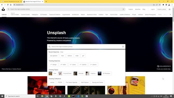The height and width of the screenshot is (98, 174).
Task: Open the Chrome tab search dropdown arrow
Action: (159, 1)
